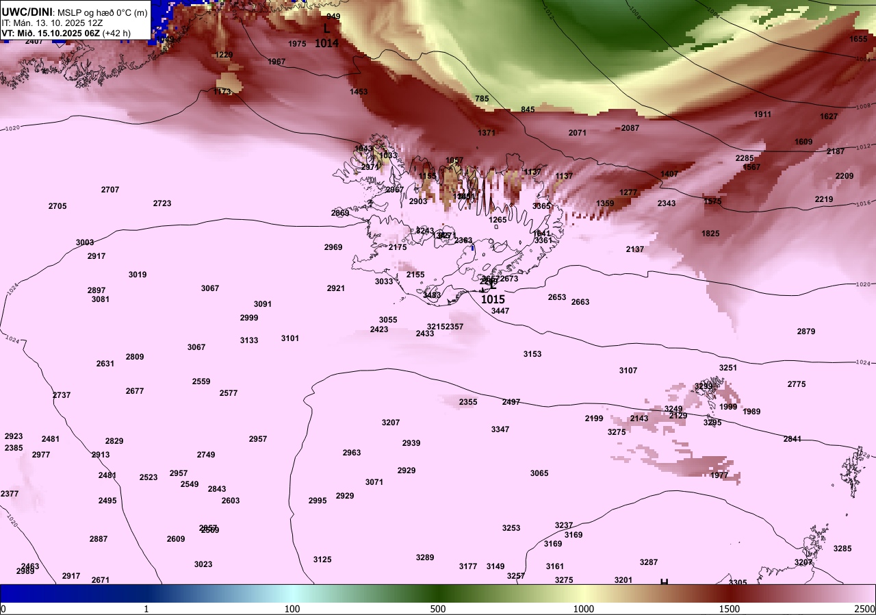Click the height value 1967
This screenshot has width=876, height=615.
[276, 62]
